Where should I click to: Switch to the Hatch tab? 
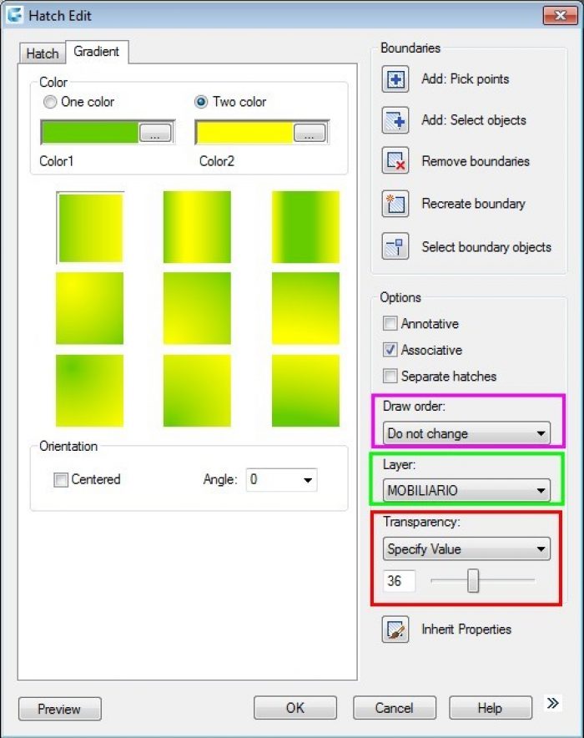[x=43, y=53]
